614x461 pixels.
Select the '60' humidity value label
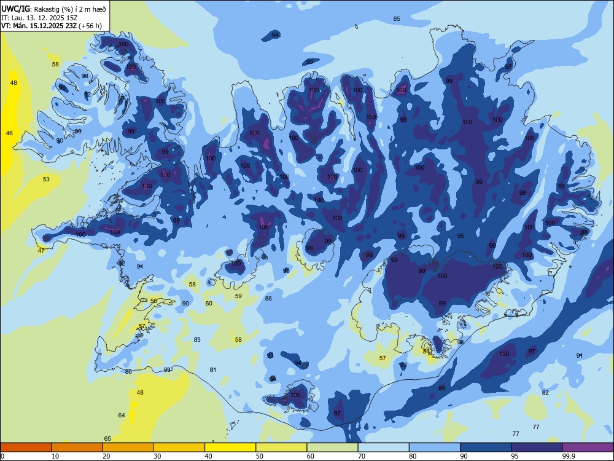pos(209,304)
